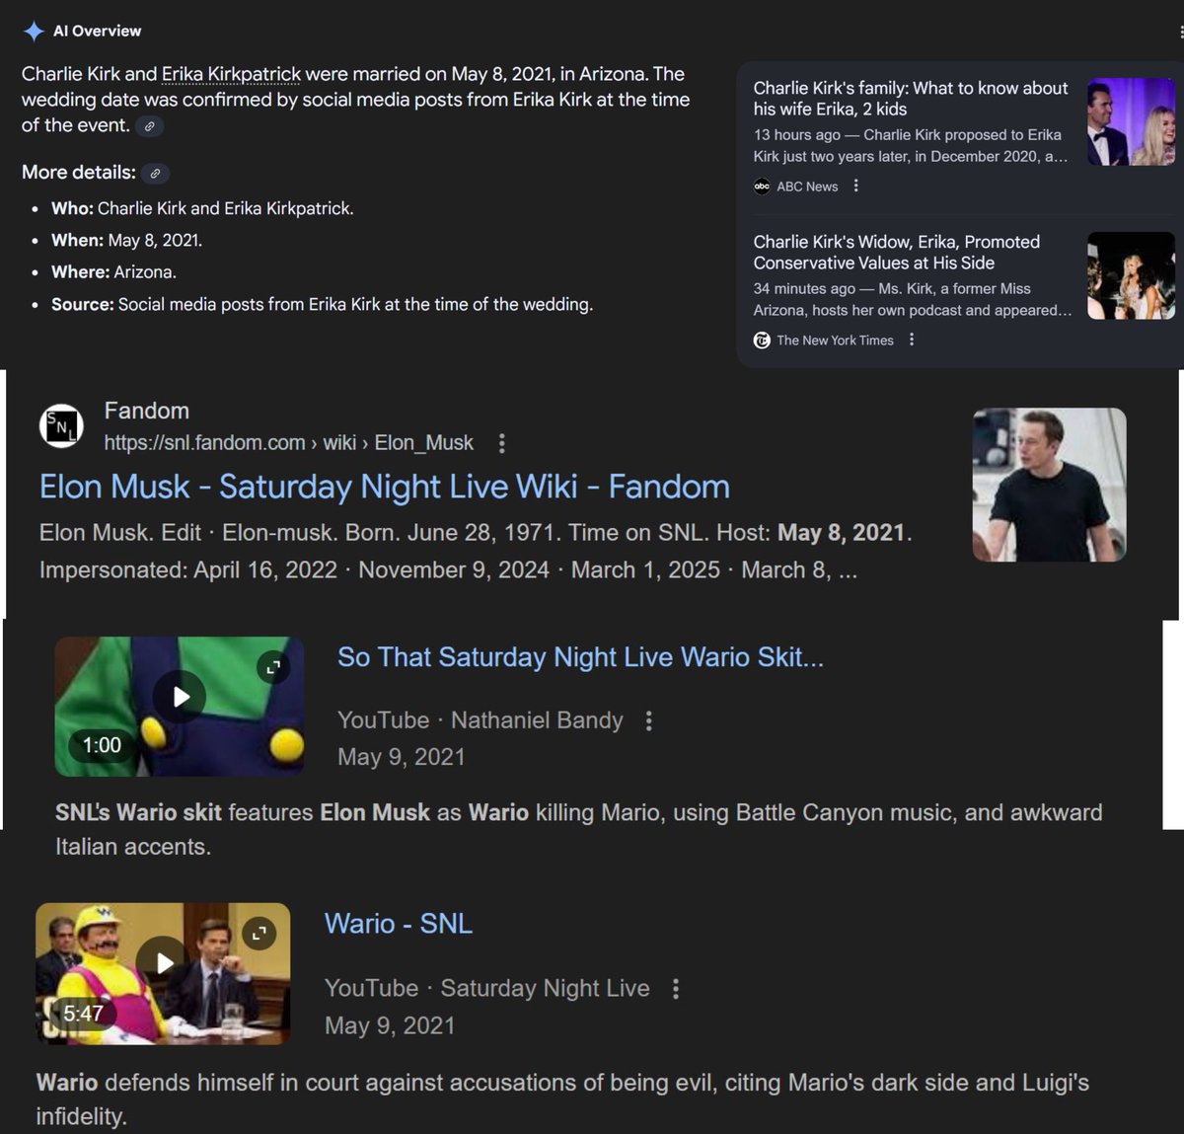Click 'May 9, 2021' under Nathaniel Bandy
1184x1134 pixels.
coord(402,757)
